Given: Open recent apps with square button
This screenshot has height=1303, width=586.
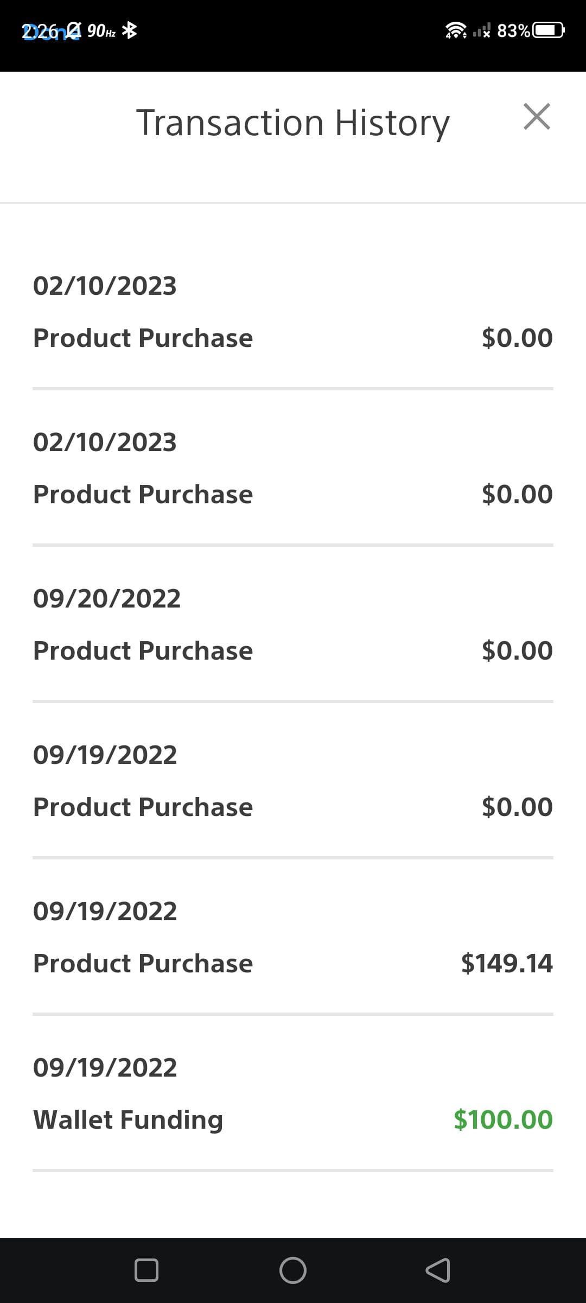Looking at the screenshot, I should click(146, 1270).
